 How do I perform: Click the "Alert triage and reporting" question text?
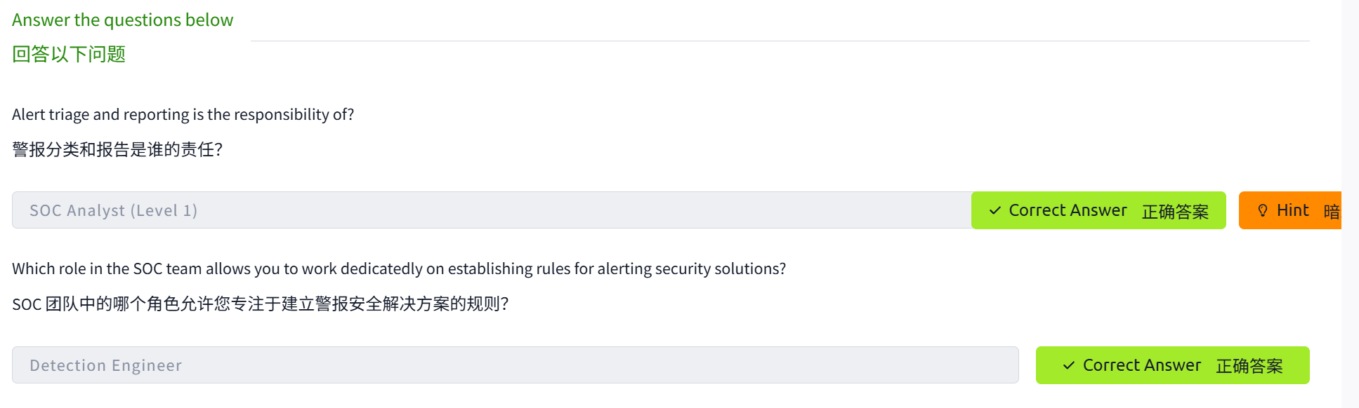pos(183,114)
